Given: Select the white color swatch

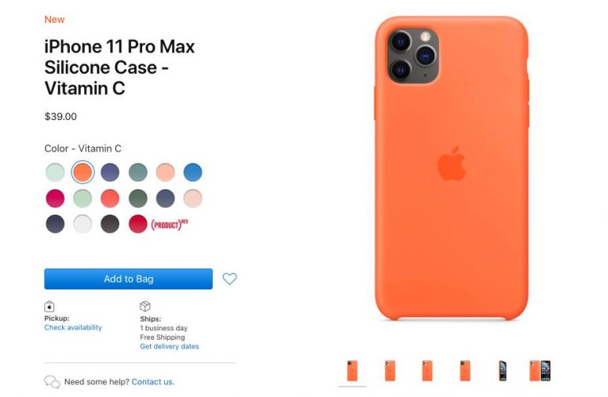Looking at the screenshot, I should coord(82,224).
